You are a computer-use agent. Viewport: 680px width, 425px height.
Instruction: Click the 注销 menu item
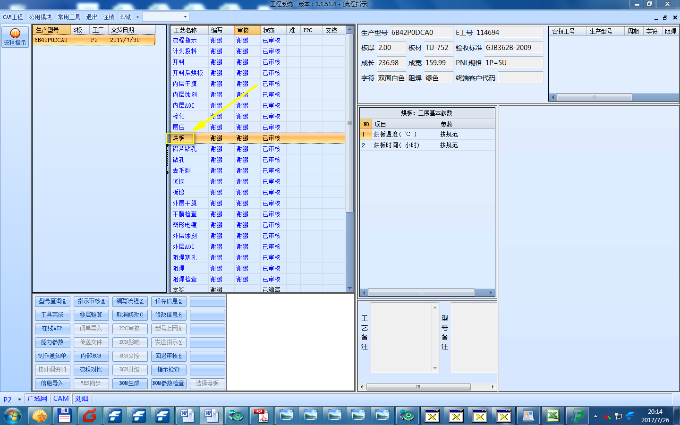coord(109,17)
